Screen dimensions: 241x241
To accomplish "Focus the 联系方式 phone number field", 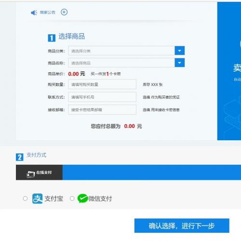I will tap(102, 97).
